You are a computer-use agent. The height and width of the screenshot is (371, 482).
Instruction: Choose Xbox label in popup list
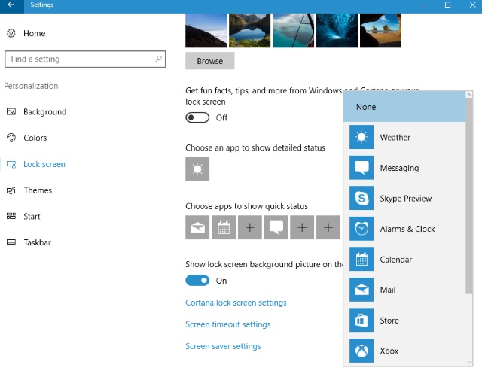tap(389, 351)
